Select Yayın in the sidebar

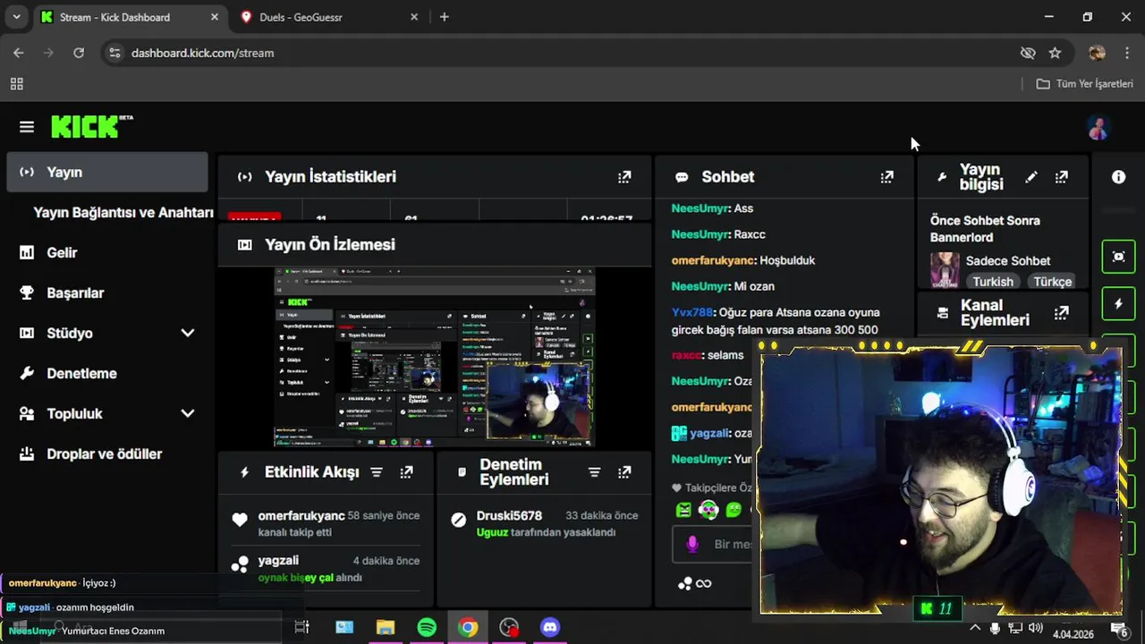point(107,172)
